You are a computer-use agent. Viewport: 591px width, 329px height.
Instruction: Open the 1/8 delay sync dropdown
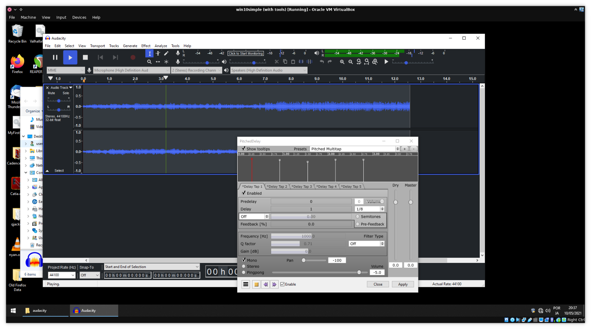(x=370, y=209)
